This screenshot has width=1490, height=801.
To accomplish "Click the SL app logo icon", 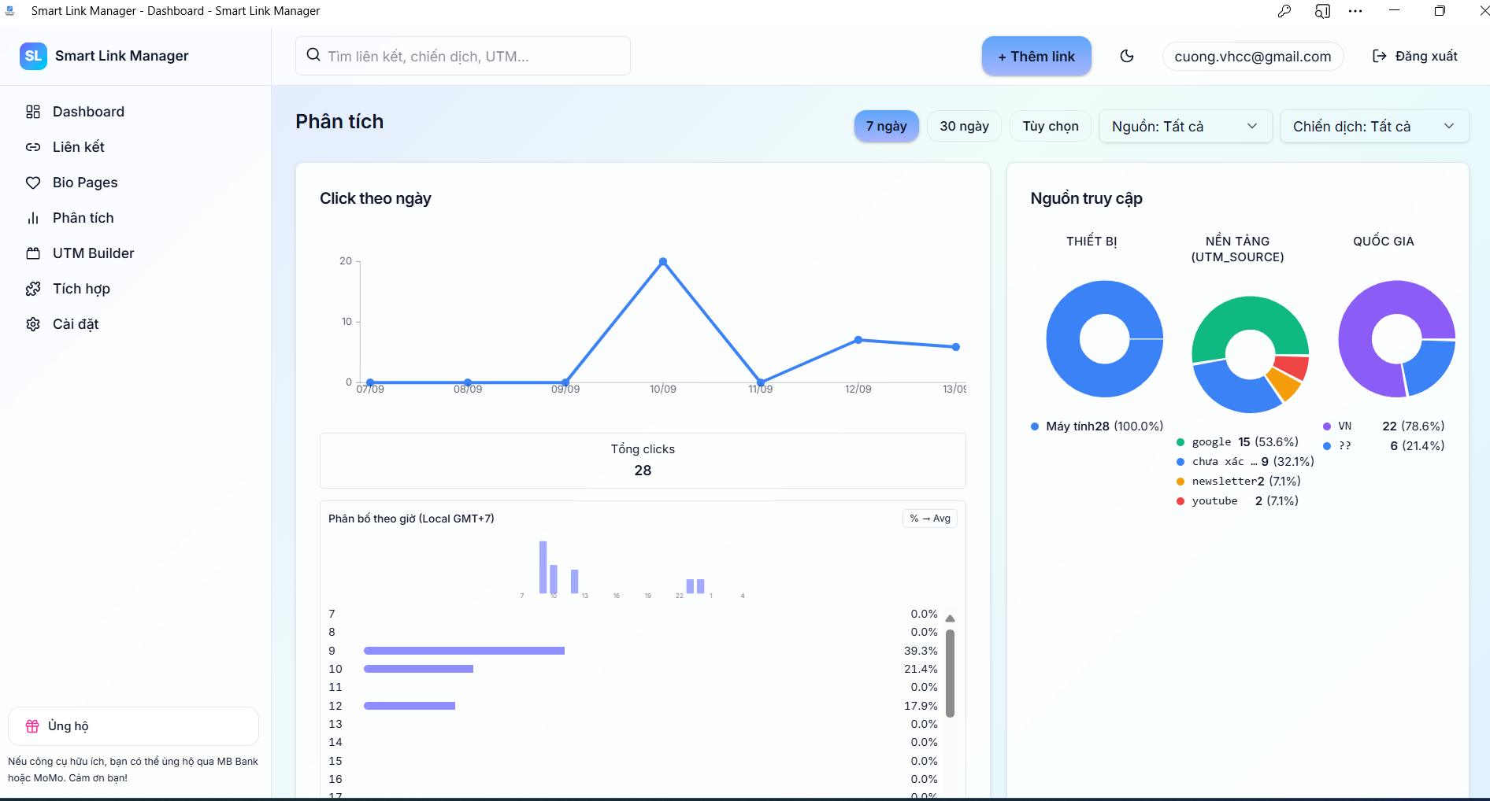I will point(33,56).
